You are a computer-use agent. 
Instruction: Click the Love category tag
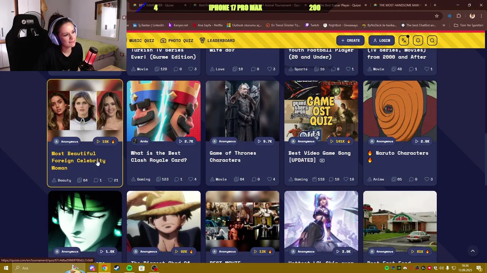pyautogui.click(x=217, y=69)
